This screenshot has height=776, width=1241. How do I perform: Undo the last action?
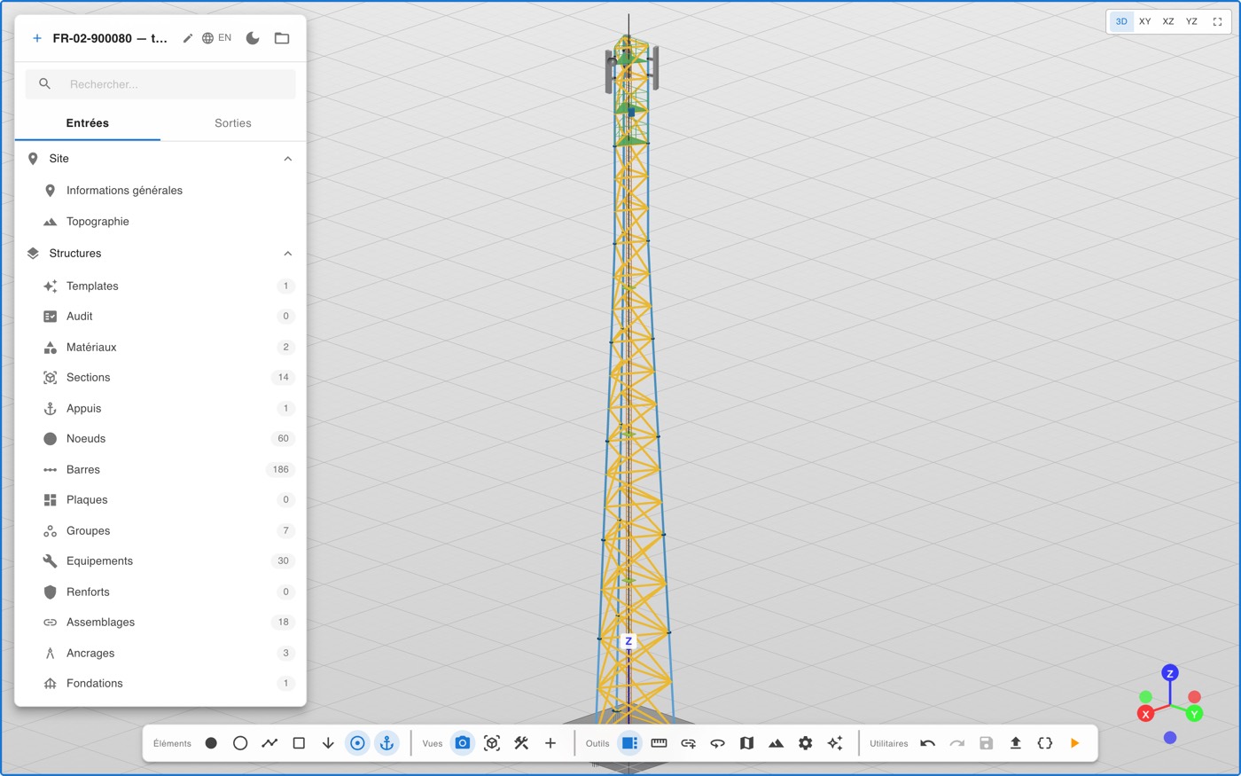coord(928,743)
